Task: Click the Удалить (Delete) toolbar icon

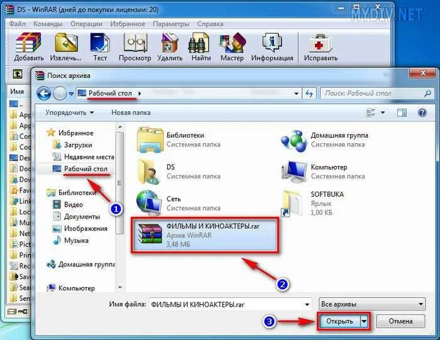Action: [170, 47]
